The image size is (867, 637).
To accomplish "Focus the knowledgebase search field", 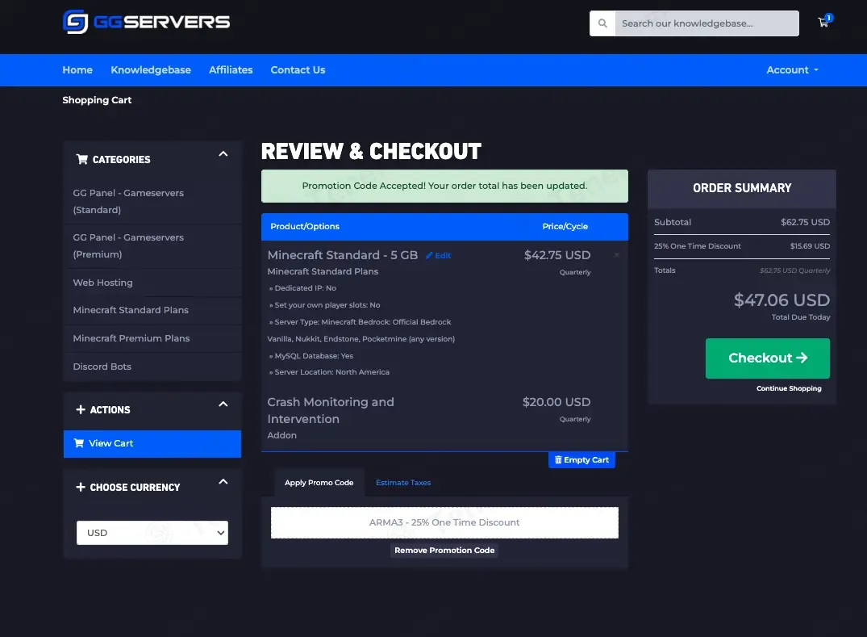I will tap(707, 23).
